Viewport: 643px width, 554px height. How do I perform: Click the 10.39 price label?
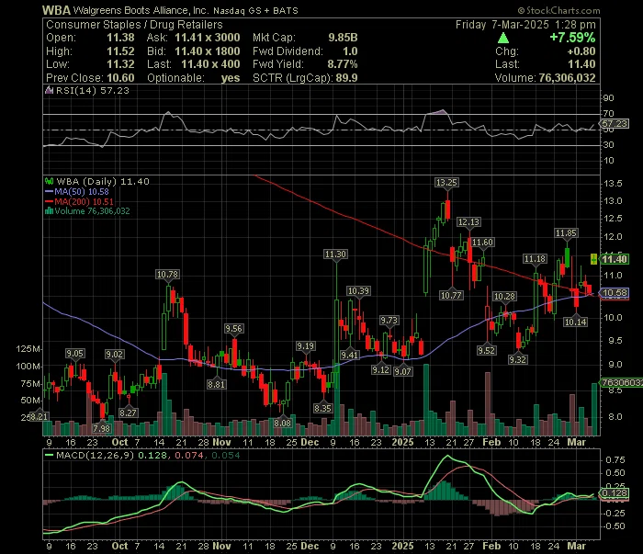(x=358, y=291)
